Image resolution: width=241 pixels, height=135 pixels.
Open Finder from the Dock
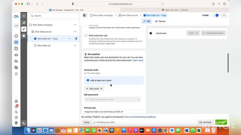pos(27,130)
